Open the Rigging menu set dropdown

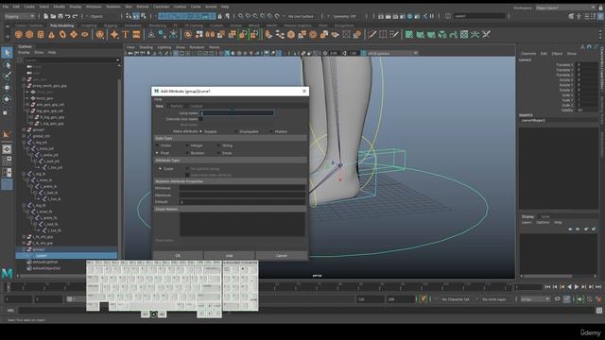tap(19, 16)
